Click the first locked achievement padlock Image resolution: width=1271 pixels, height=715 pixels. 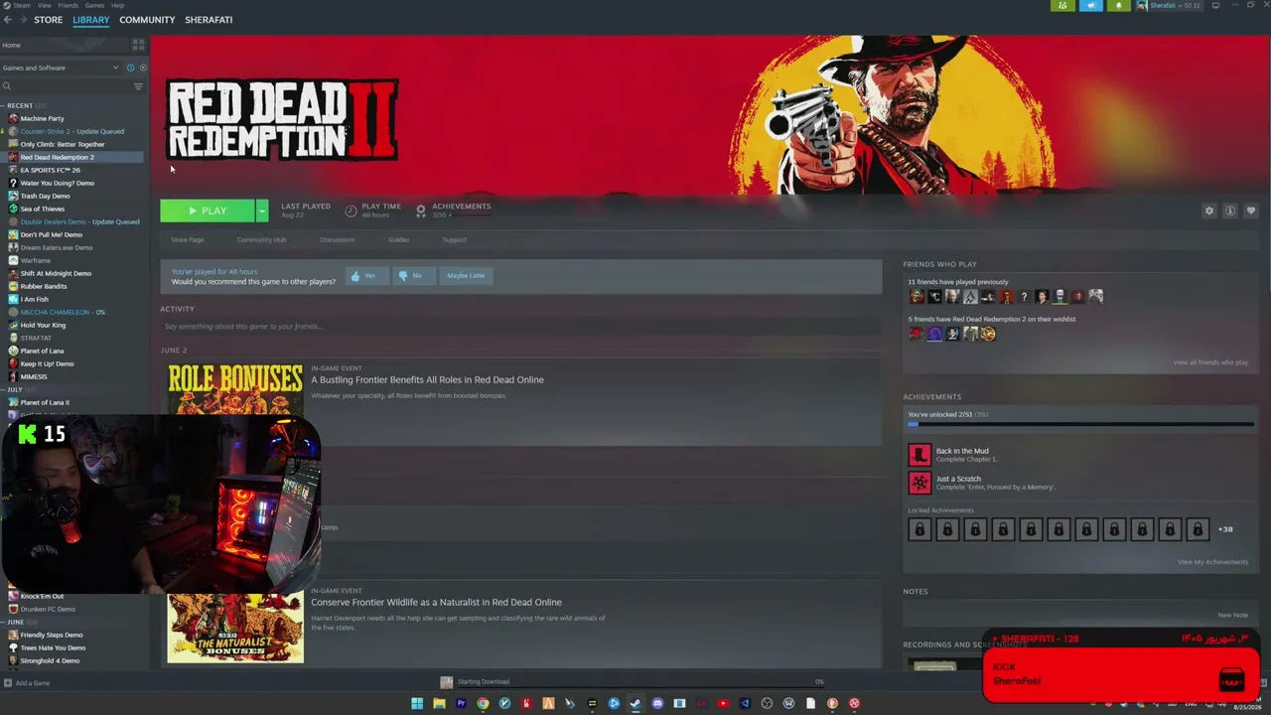(919, 529)
